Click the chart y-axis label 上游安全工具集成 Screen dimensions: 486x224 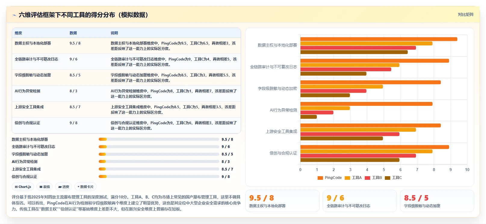pyautogui.click(x=281, y=131)
